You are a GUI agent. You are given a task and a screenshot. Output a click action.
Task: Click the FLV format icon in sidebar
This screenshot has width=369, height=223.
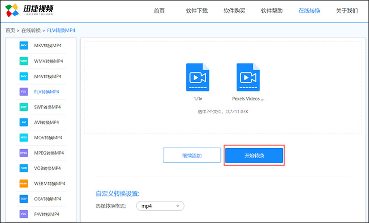pyautogui.click(x=24, y=92)
